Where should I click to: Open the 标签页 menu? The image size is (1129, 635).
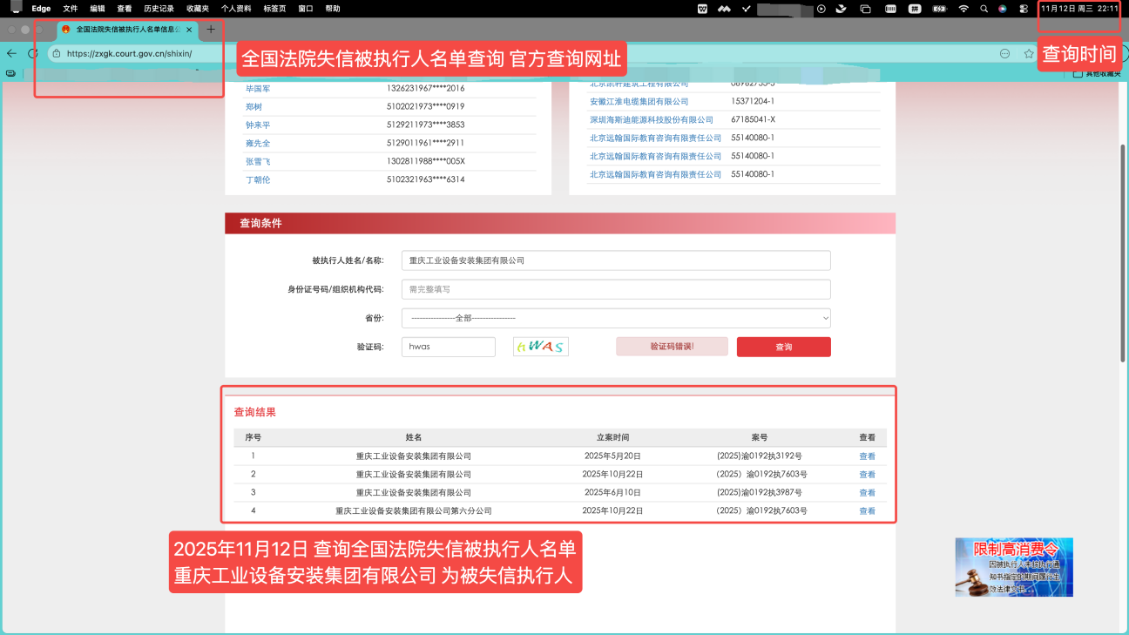coord(274,9)
